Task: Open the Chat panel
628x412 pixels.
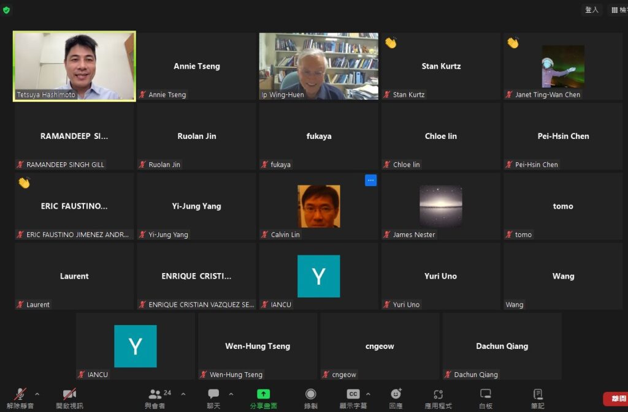Action: [213, 398]
